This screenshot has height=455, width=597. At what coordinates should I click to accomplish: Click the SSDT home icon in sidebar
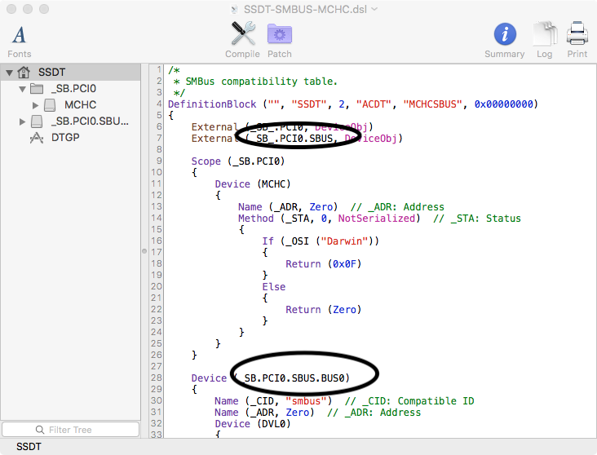(x=24, y=72)
